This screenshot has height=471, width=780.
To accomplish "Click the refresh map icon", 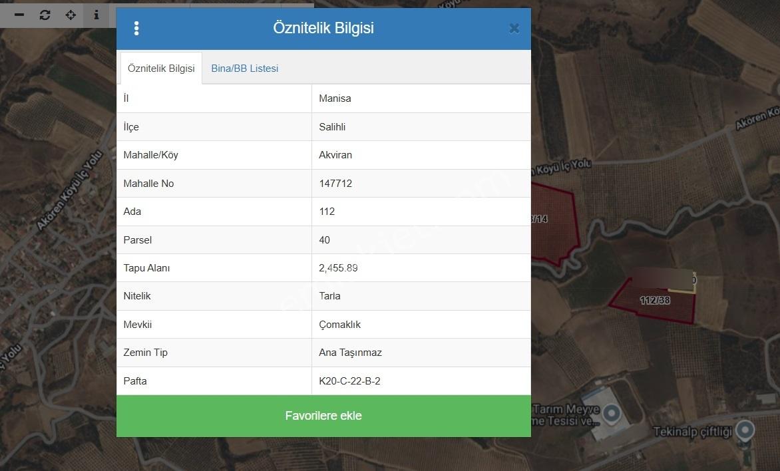I will (x=45, y=15).
